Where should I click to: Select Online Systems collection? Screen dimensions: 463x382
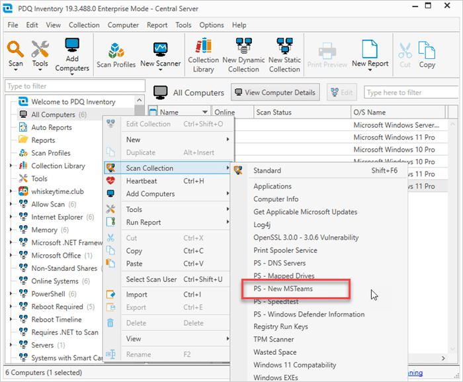coord(55,281)
